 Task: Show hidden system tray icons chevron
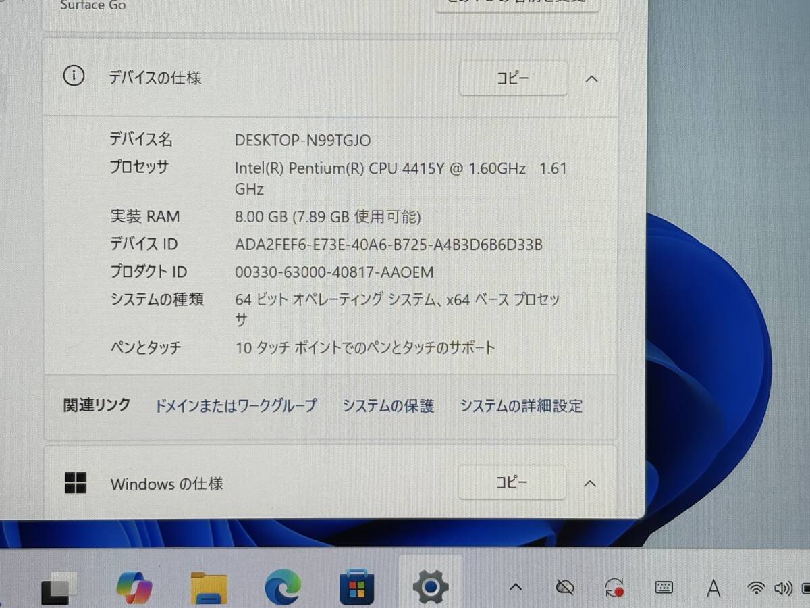[516, 587]
